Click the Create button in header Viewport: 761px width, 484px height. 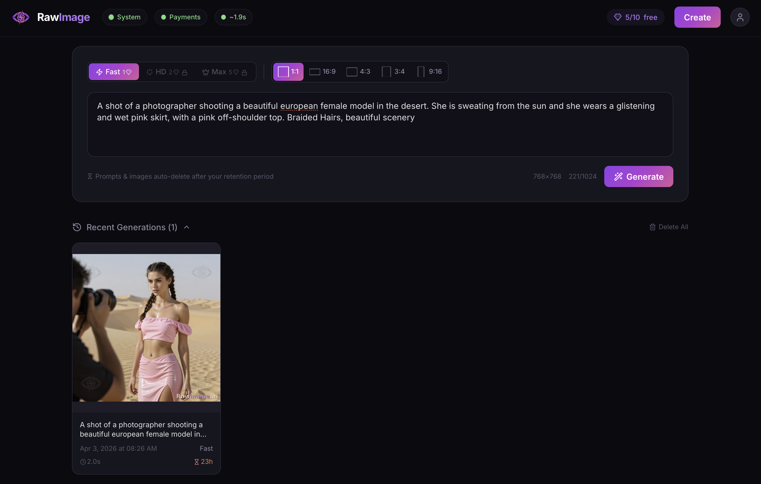pyautogui.click(x=697, y=17)
